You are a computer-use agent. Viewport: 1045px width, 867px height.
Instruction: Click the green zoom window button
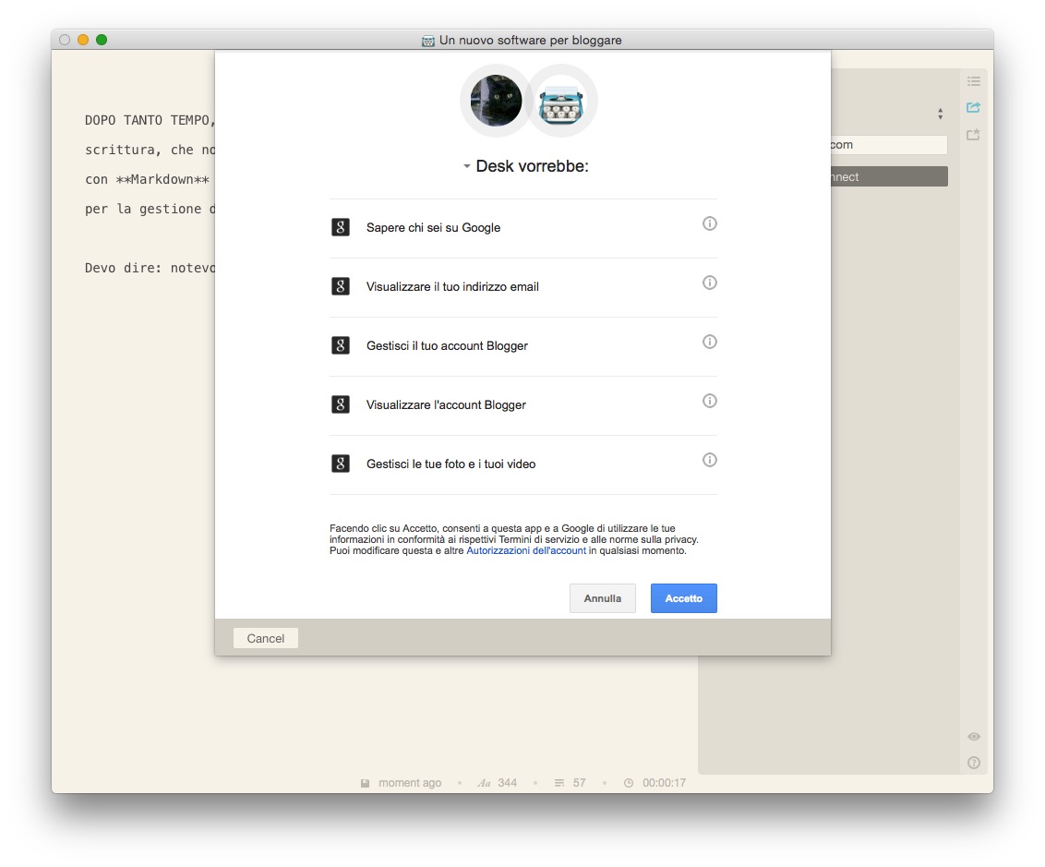coord(102,40)
